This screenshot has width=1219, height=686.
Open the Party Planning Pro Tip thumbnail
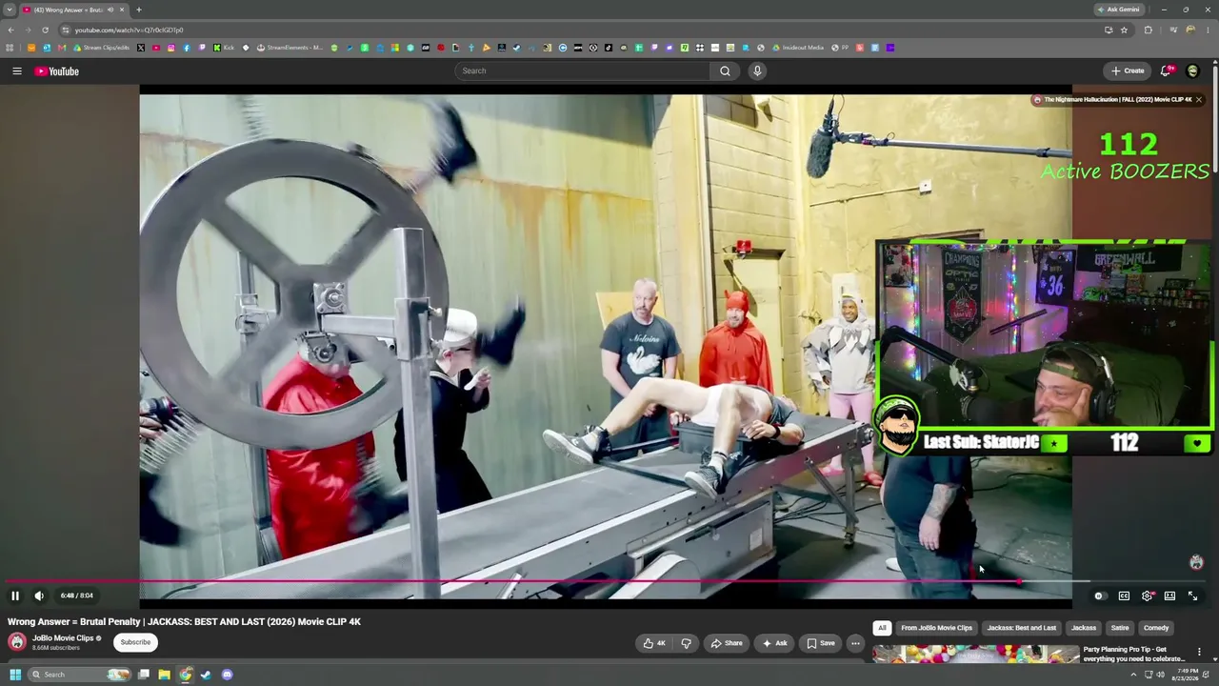pos(976,655)
